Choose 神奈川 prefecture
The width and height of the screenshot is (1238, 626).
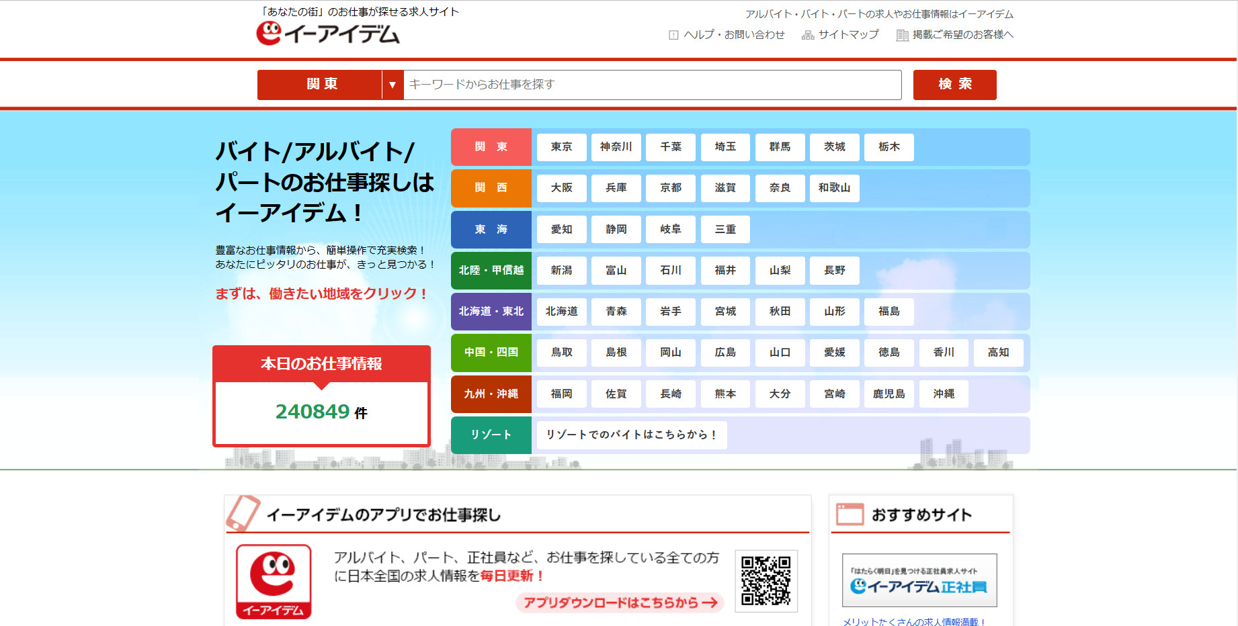tap(616, 147)
